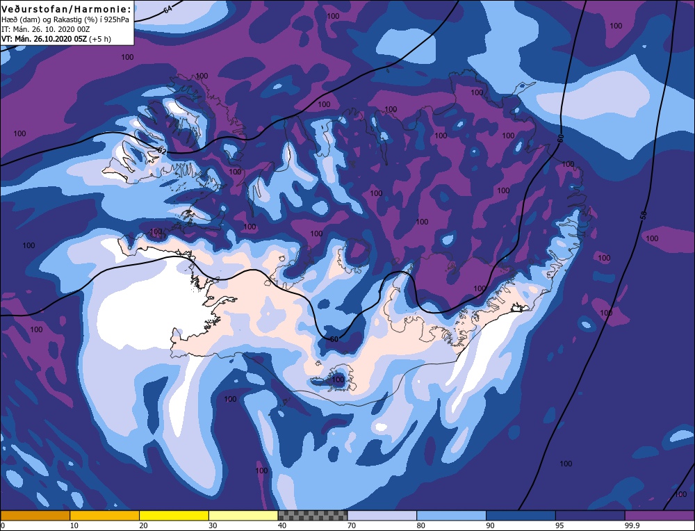Click the '90' legend scale value
Screen dimensions: 695x531
pyautogui.click(x=490, y=525)
